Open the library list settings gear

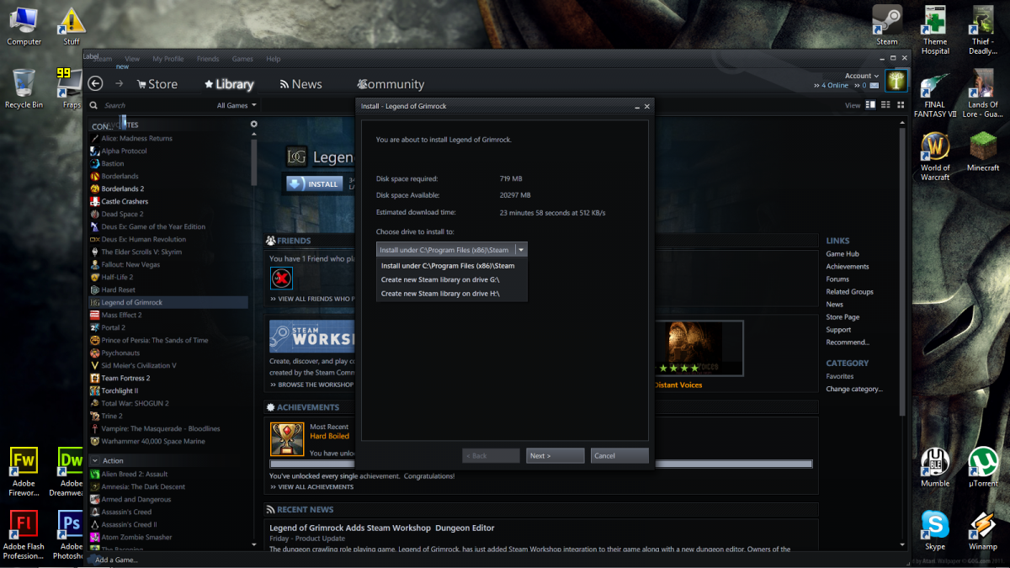254,125
